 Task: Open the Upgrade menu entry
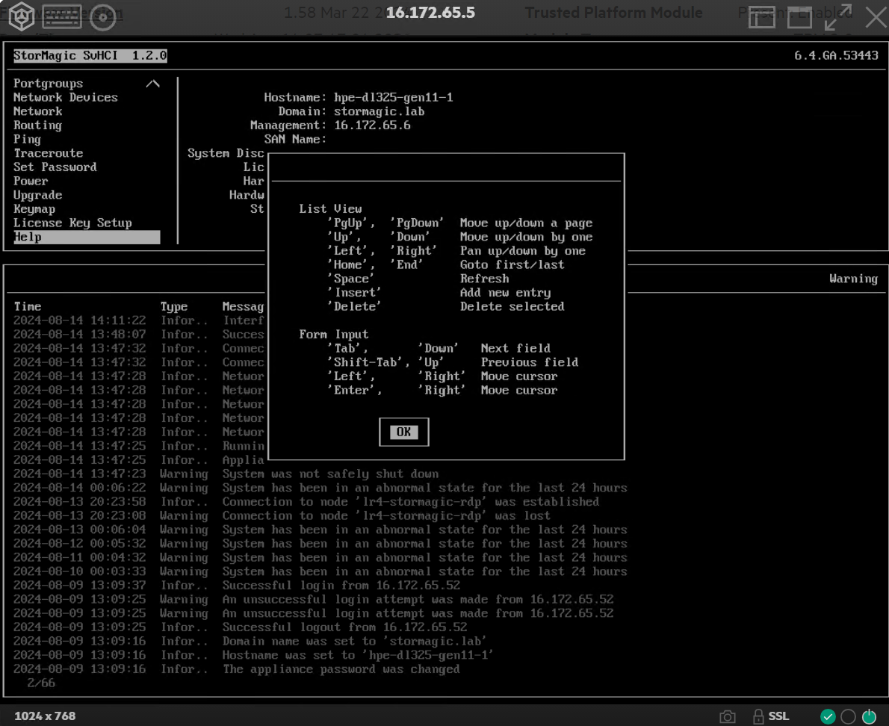[x=38, y=195]
